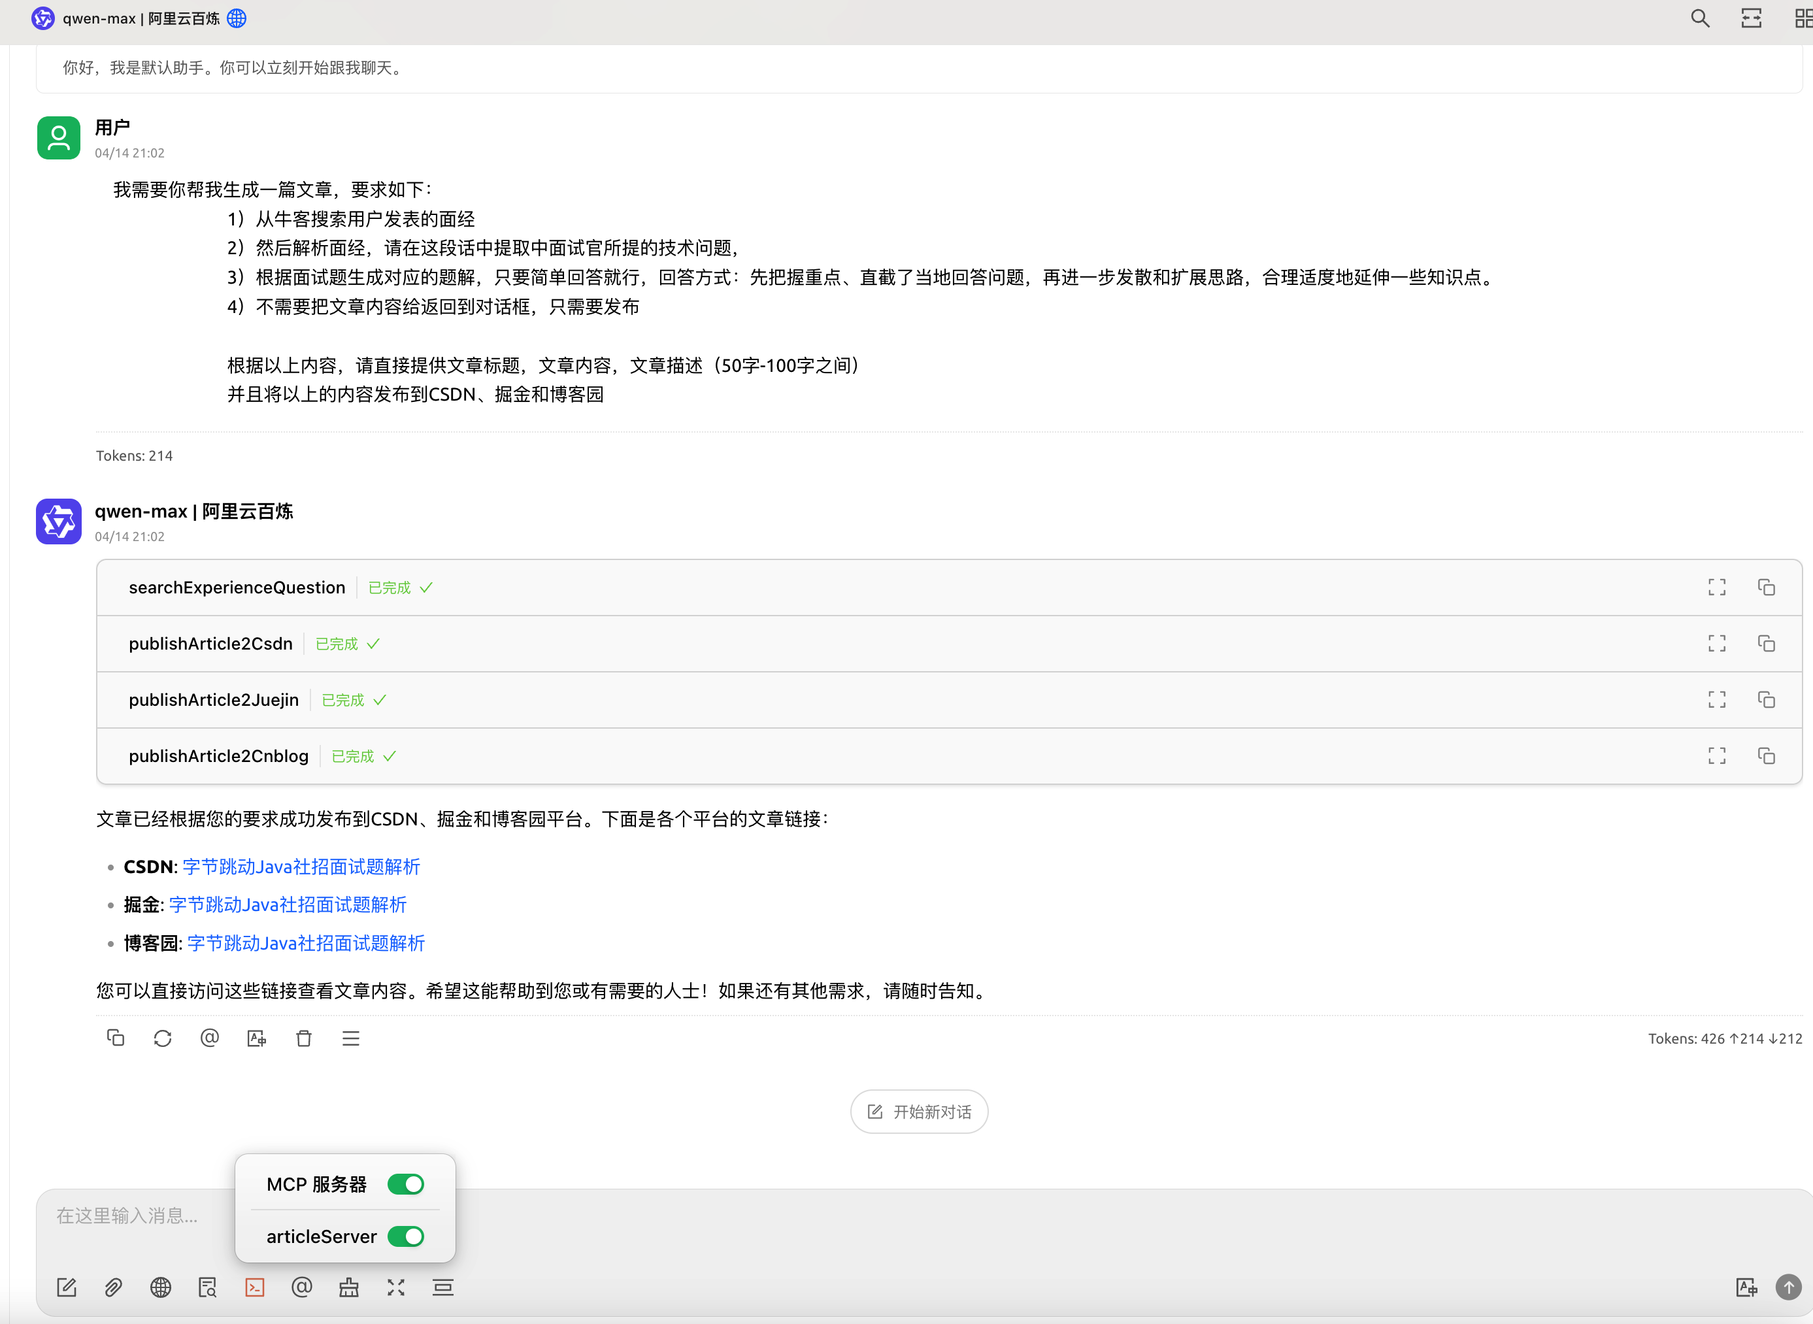Enable web search globe icon in input bar
This screenshot has width=1813, height=1324.
click(160, 1287)
